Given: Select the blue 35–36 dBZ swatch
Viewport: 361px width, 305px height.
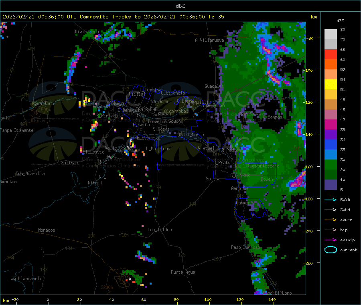Looking at the screenshot, I should (331, 144).
